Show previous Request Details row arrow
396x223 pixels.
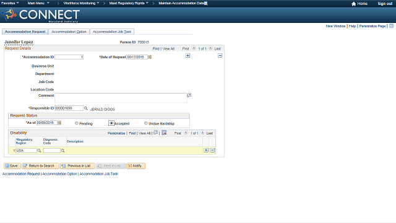(194, 48)
